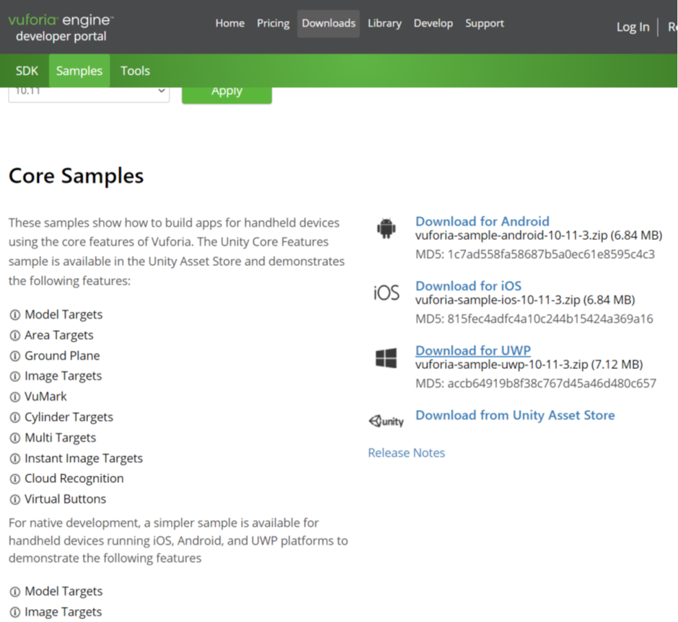Viewport: 678px width, 622px height.
Task: Click info icon beside Multi Targets
Action: (x=14, y=438)
